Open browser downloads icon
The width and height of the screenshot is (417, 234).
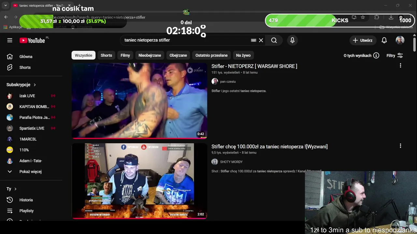click(x=391, y=17)
